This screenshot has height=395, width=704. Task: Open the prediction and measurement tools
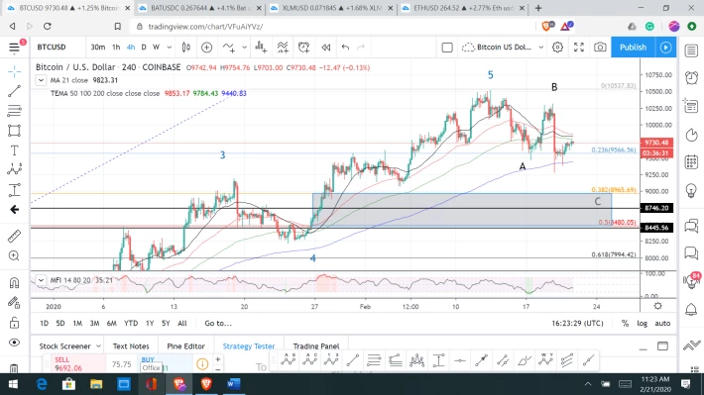point(14,190)
